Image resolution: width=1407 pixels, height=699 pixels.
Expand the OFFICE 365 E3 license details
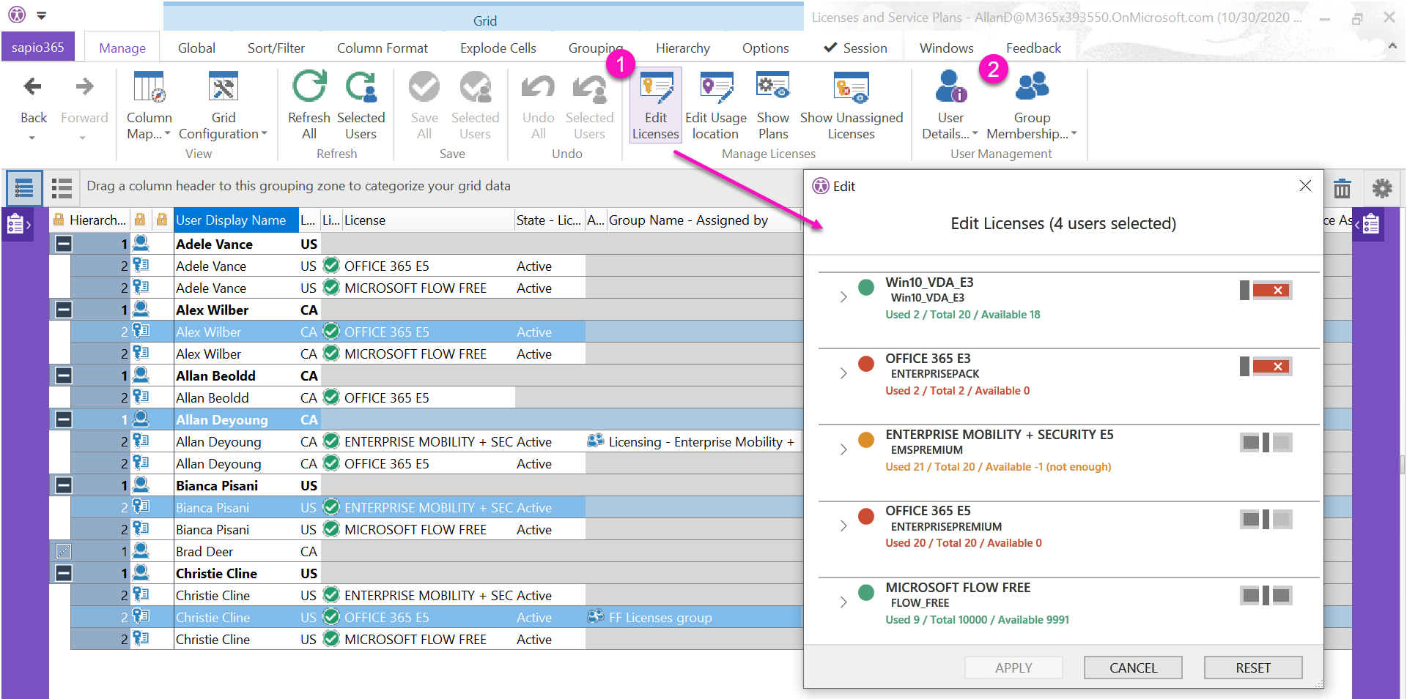[843, 373]
